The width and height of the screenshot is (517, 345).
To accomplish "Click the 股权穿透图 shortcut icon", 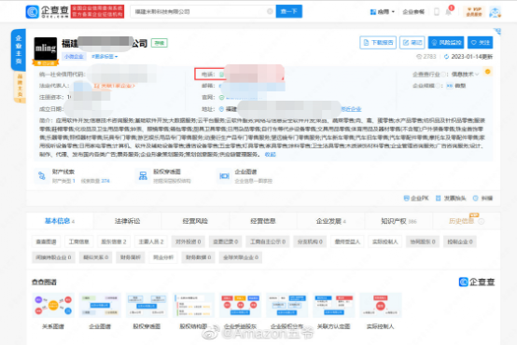I will (x=143, y=176).
